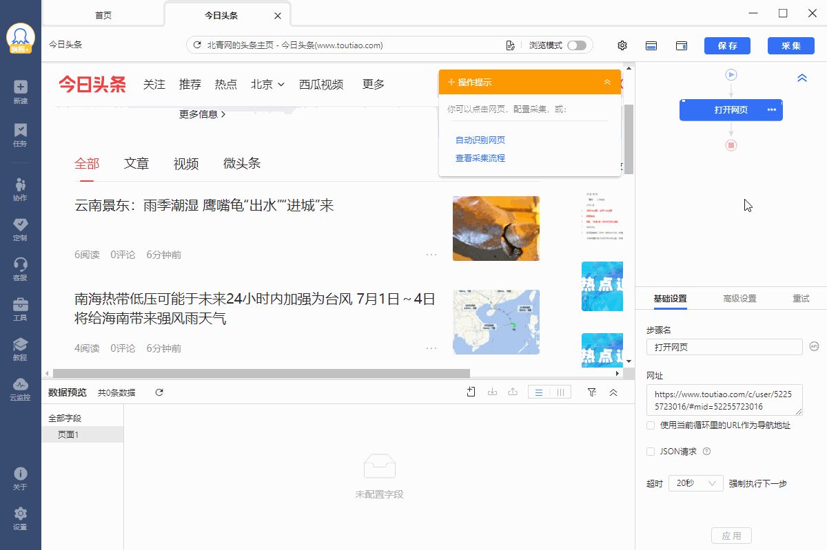The width and height of the screenshot is (827, 550).
Task: Switch to the 首页 tab
Action: [x=103, y=15]
